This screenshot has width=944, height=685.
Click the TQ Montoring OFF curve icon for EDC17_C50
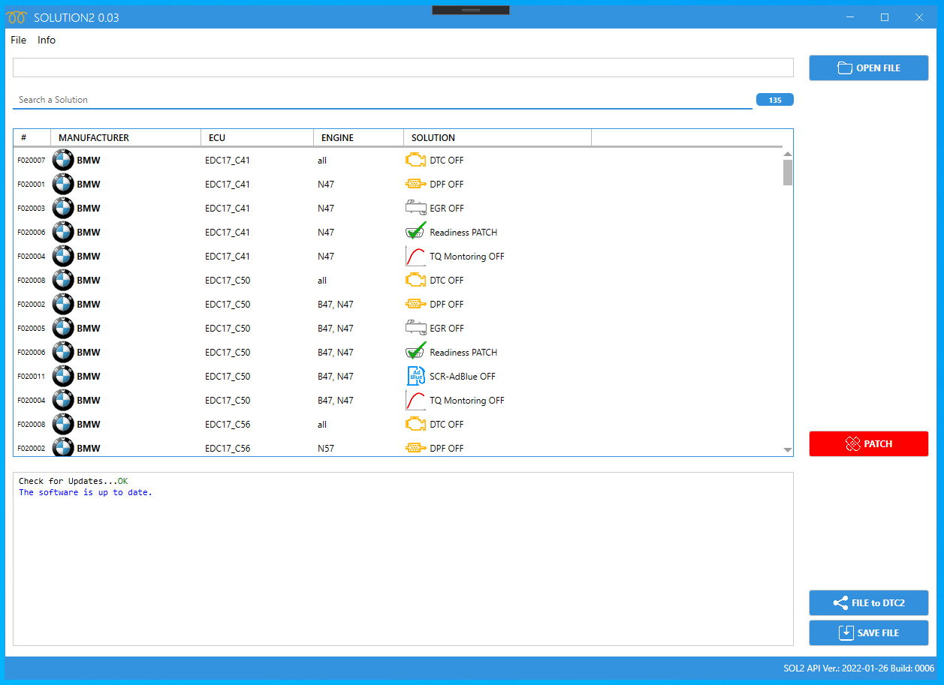coord(415,400)
